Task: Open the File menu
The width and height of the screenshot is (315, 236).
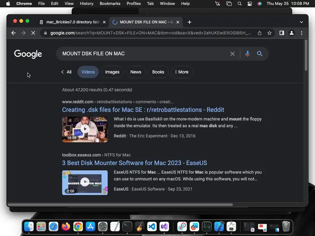Action: (42, 4)
